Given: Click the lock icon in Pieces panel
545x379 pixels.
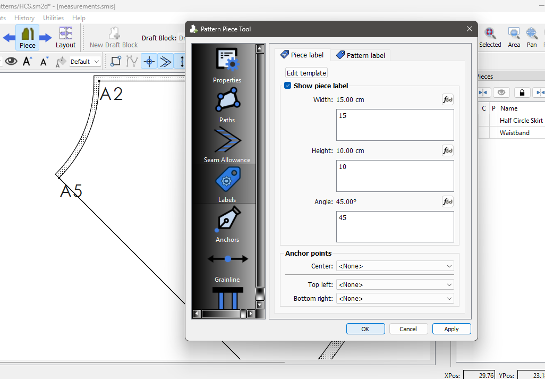Looking at the screenshot, I should [522, 92].
